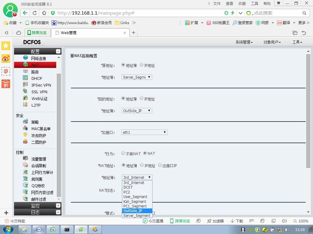Open the 邮件过滤 icon
The height and width of the screenshot is (234, 313).
25,199
